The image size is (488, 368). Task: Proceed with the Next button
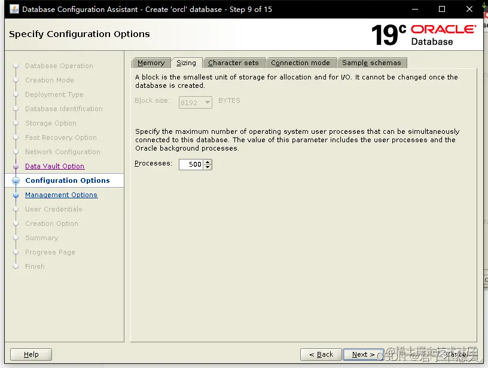[x=363, y=354]
